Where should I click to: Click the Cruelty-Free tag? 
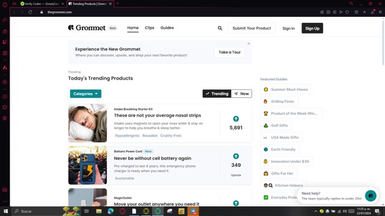[171, 136]
